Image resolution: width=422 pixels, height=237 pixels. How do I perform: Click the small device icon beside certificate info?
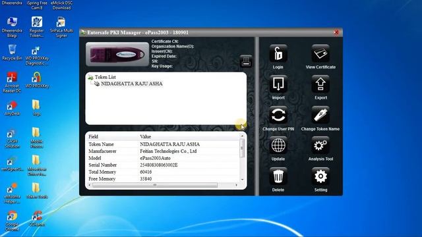coord(246,61)
